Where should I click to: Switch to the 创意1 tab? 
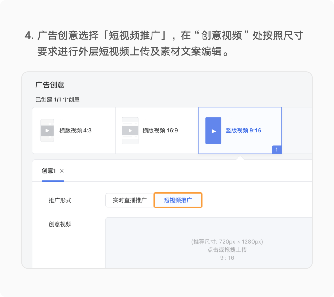pyautogui.click(x=49, y=171)
